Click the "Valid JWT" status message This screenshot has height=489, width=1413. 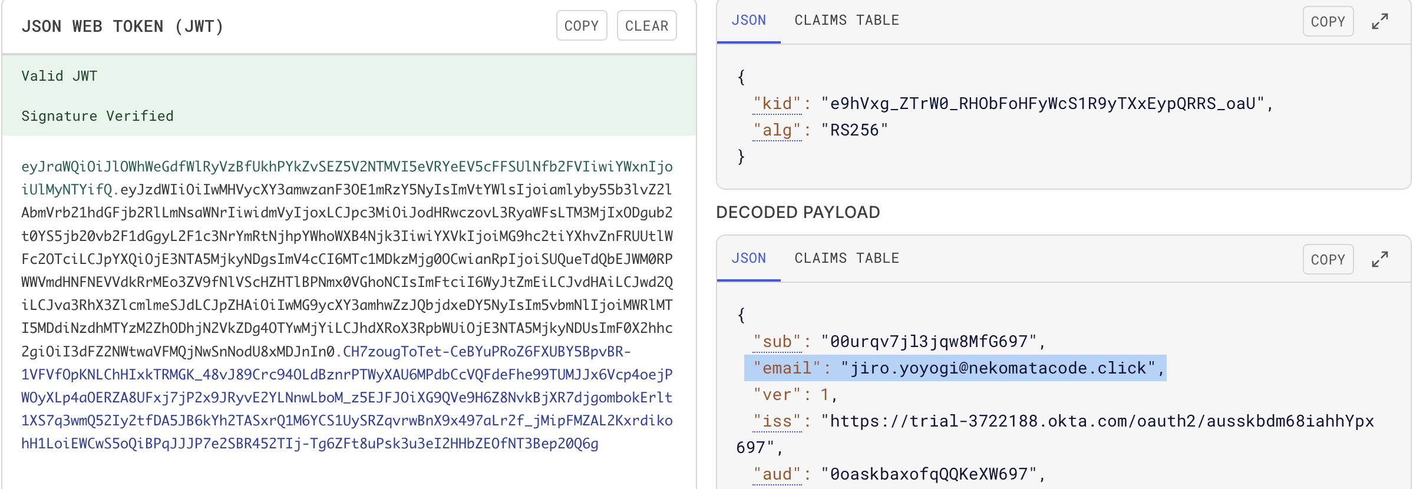pyautogui.click(x=60, y=76)
